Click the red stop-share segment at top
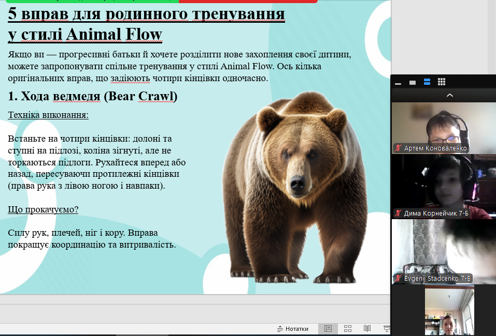 click(248, 1)
